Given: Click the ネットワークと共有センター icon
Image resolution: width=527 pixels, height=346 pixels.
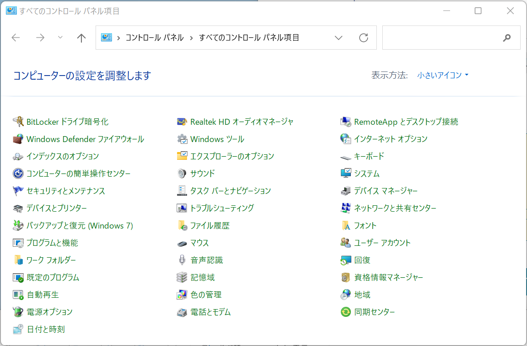Looking at the screenshot, I should [x=345, y=208].
